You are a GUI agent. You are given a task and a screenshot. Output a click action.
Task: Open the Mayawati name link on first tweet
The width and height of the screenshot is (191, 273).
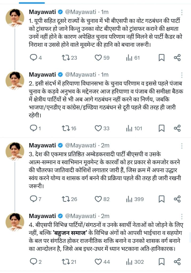click(43, 12)
